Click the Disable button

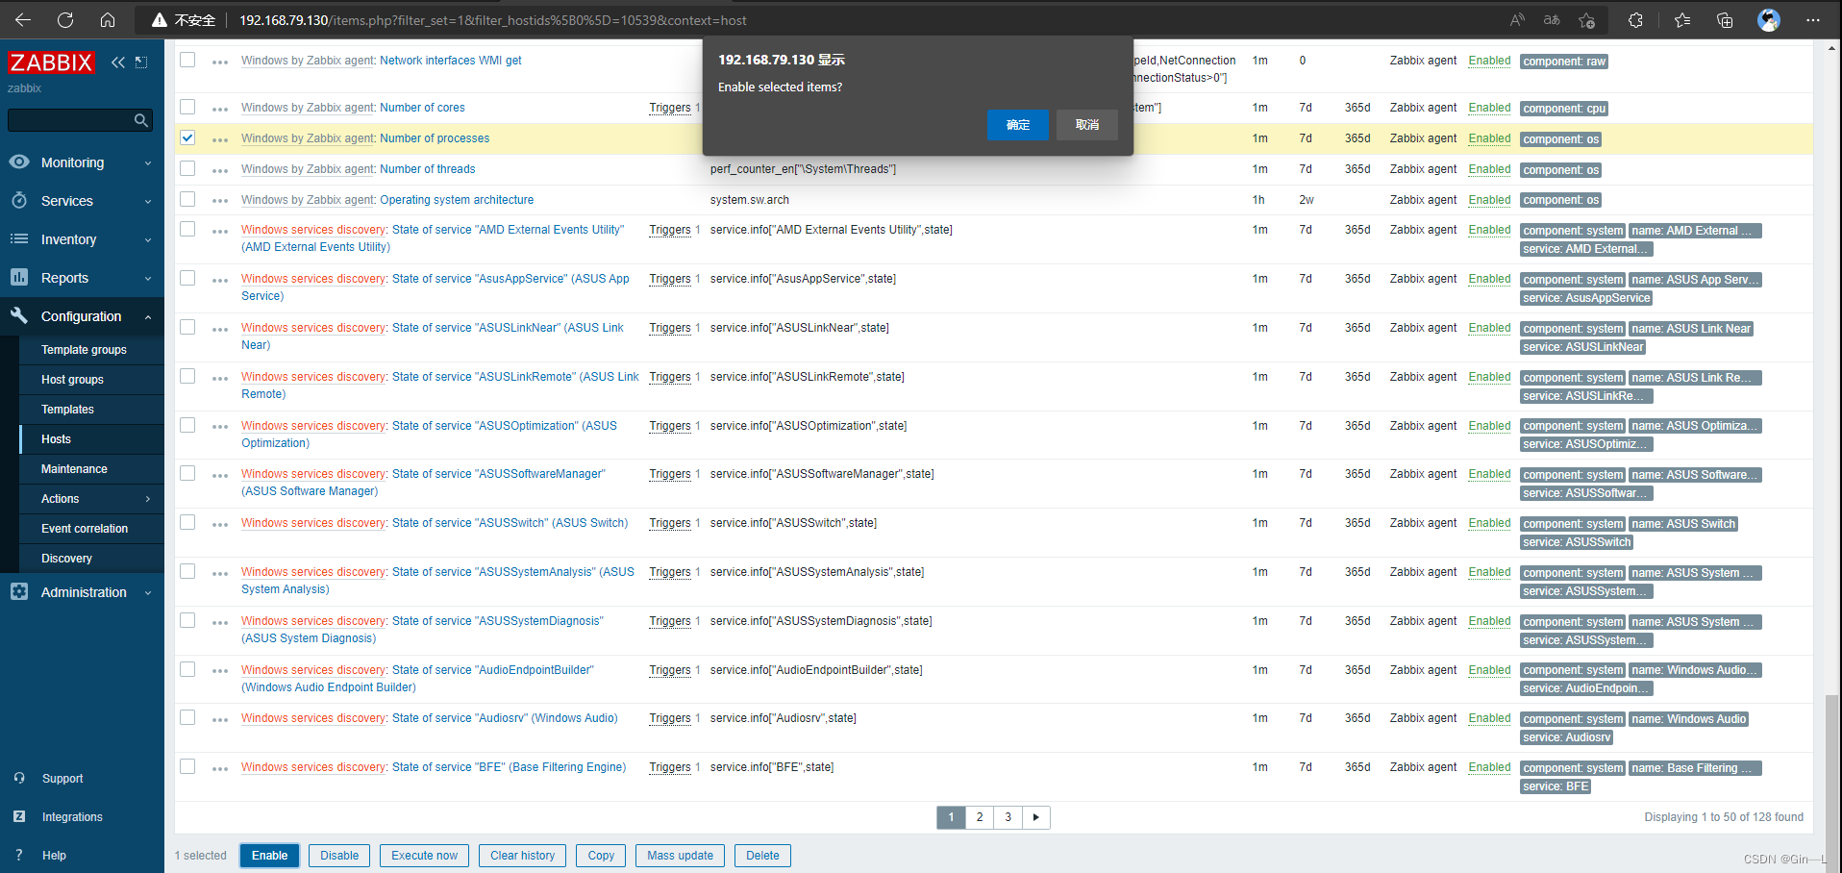[339, 856]
